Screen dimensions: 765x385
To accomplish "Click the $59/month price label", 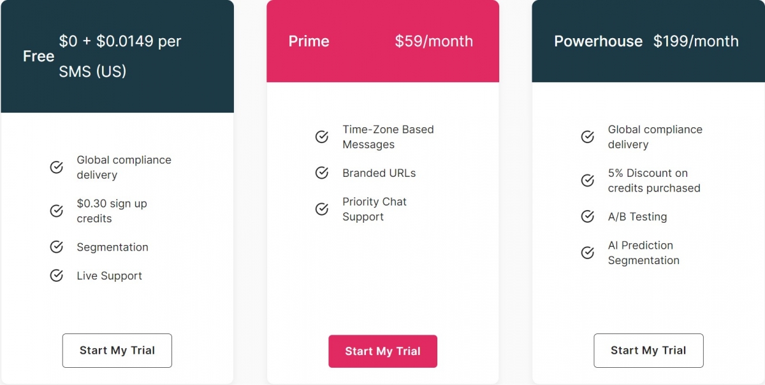I will tap(433, 41).
